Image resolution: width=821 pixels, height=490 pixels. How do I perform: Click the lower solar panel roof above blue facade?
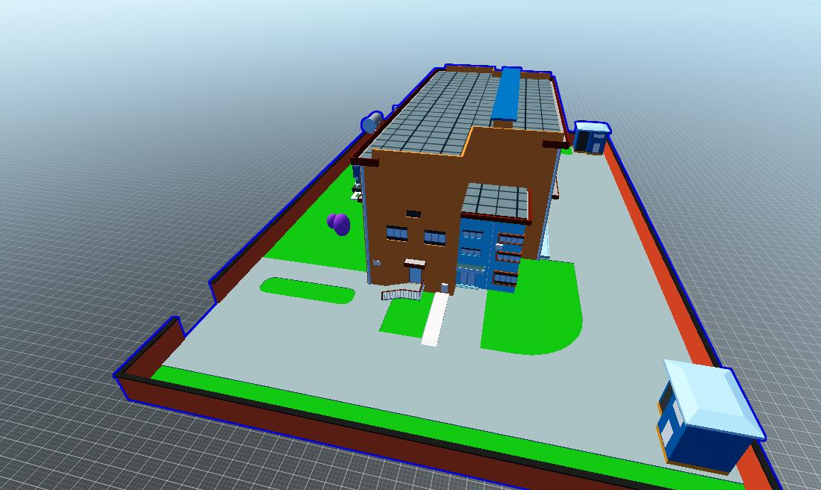[x=496, y=200]
